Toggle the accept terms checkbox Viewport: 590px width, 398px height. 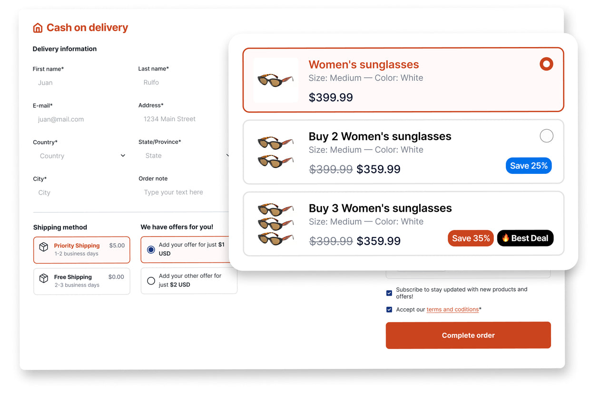click(389, 310)
